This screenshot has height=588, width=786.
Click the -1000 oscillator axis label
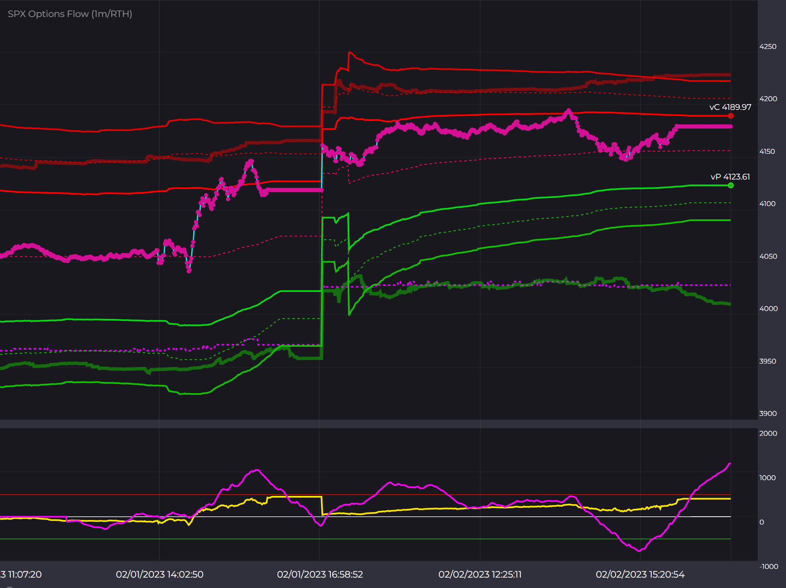[x=769, y=566]
